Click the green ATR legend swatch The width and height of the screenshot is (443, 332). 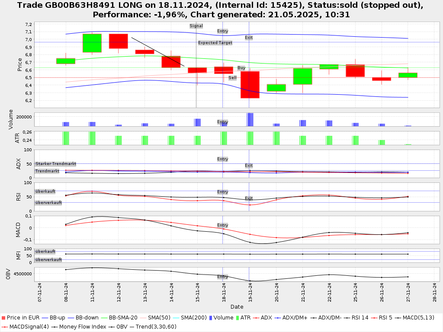[x=237, y=318]
